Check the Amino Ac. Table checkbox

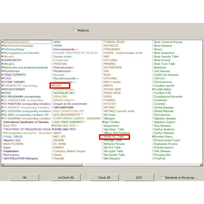pyautogui.click(x=103, y=137)
